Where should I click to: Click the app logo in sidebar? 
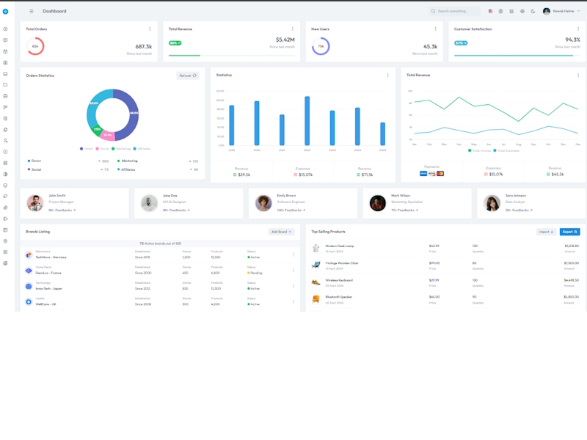point(5,11)
